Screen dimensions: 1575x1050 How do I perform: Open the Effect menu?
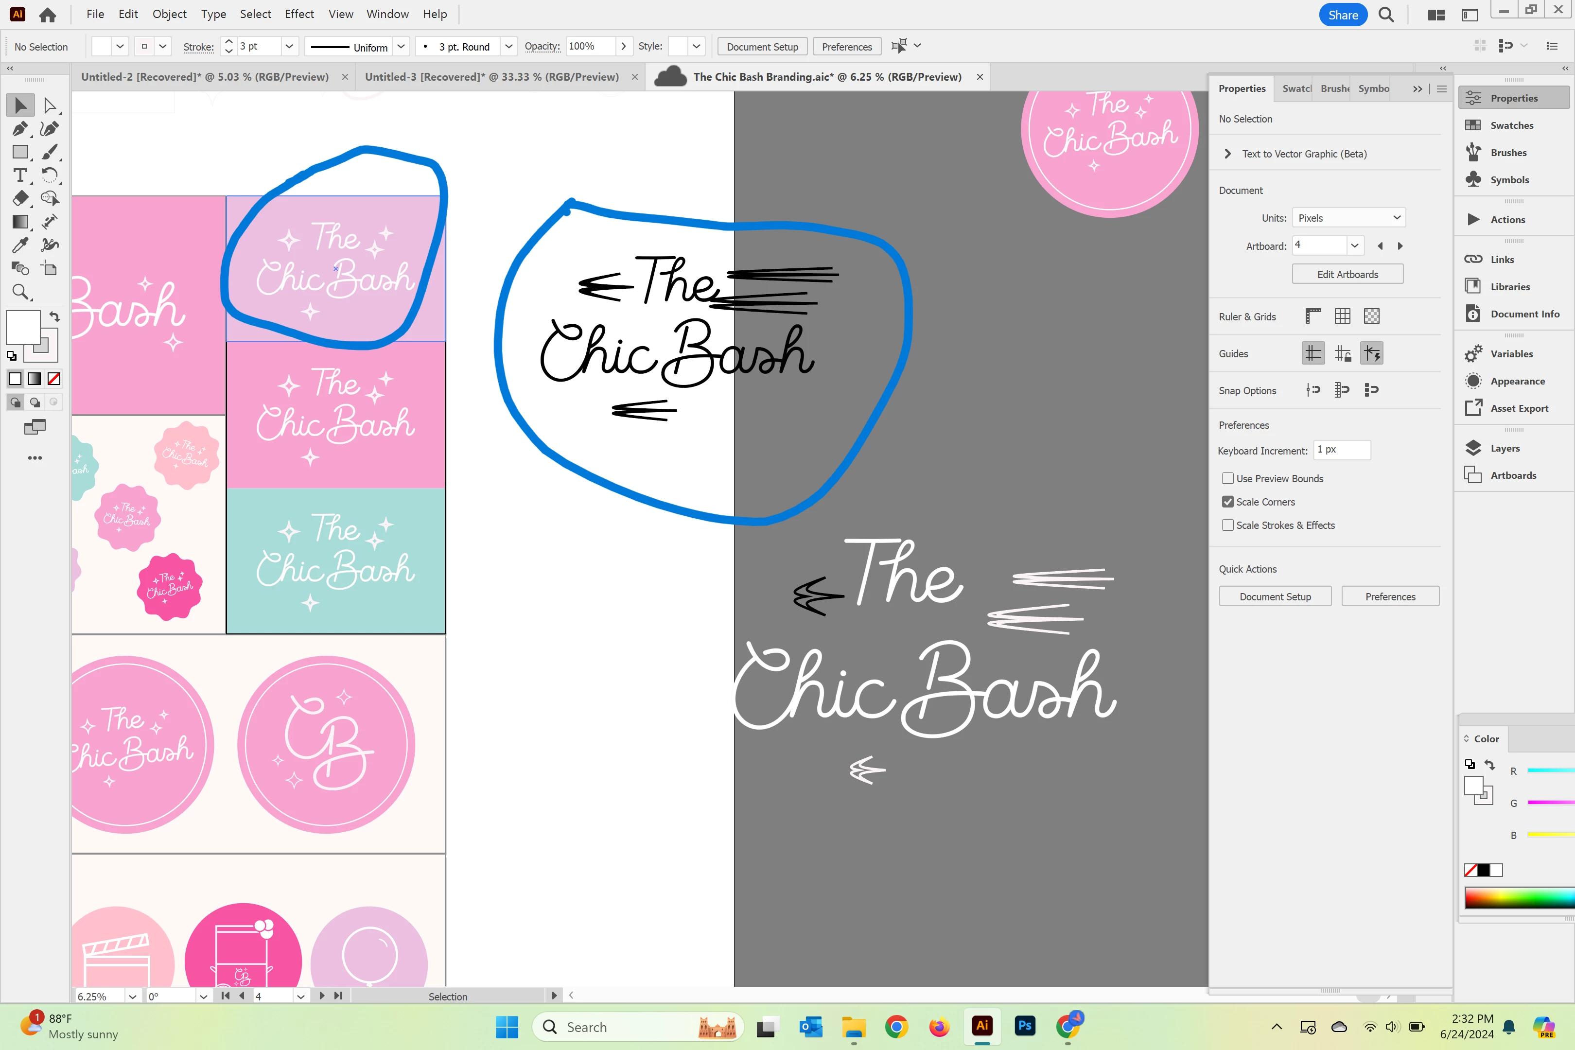point(298,14)
